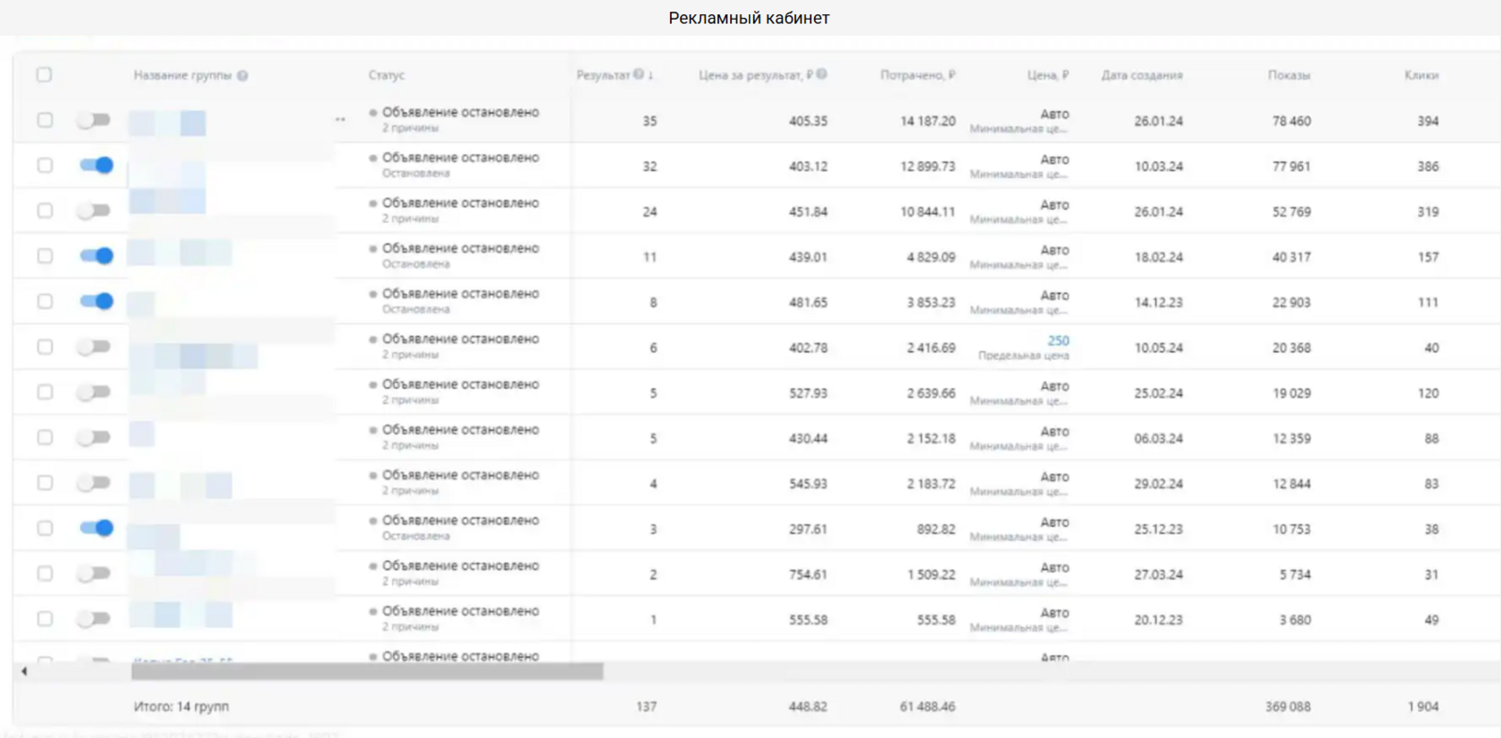Enable the toggle for the row with 24 results
The width and height of the screenshot is (1501, 738).
(x=94, y=211)
